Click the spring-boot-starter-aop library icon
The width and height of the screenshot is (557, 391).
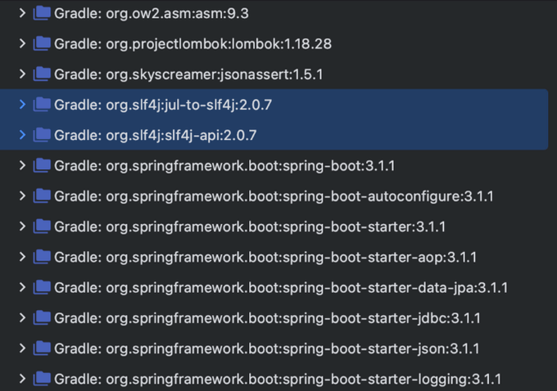point(42,257)
